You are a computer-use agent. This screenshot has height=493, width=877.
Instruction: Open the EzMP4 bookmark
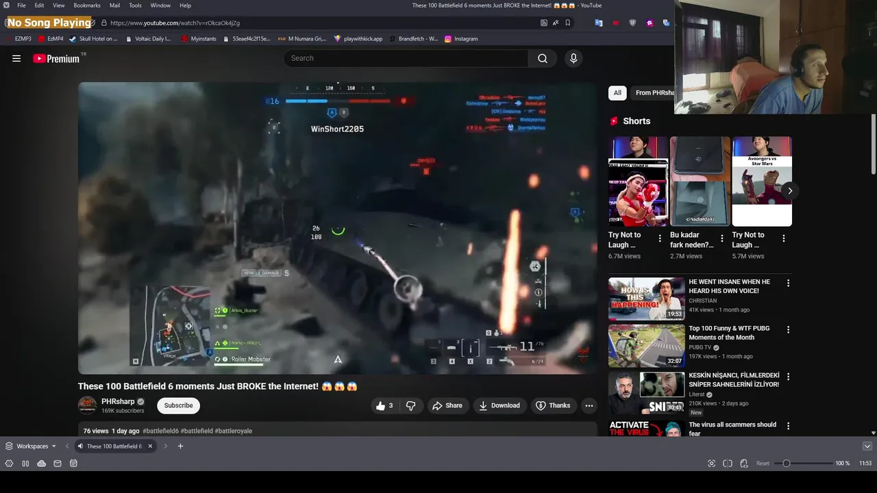pos(51,39)
